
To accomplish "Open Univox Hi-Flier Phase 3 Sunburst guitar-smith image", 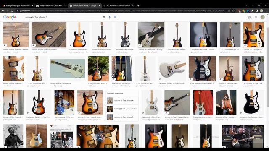I will [203, 35].
